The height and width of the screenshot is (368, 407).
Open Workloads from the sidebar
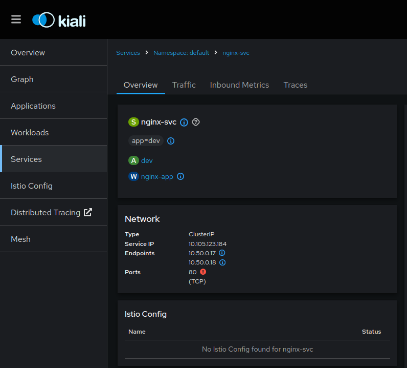tap(30, 133)
